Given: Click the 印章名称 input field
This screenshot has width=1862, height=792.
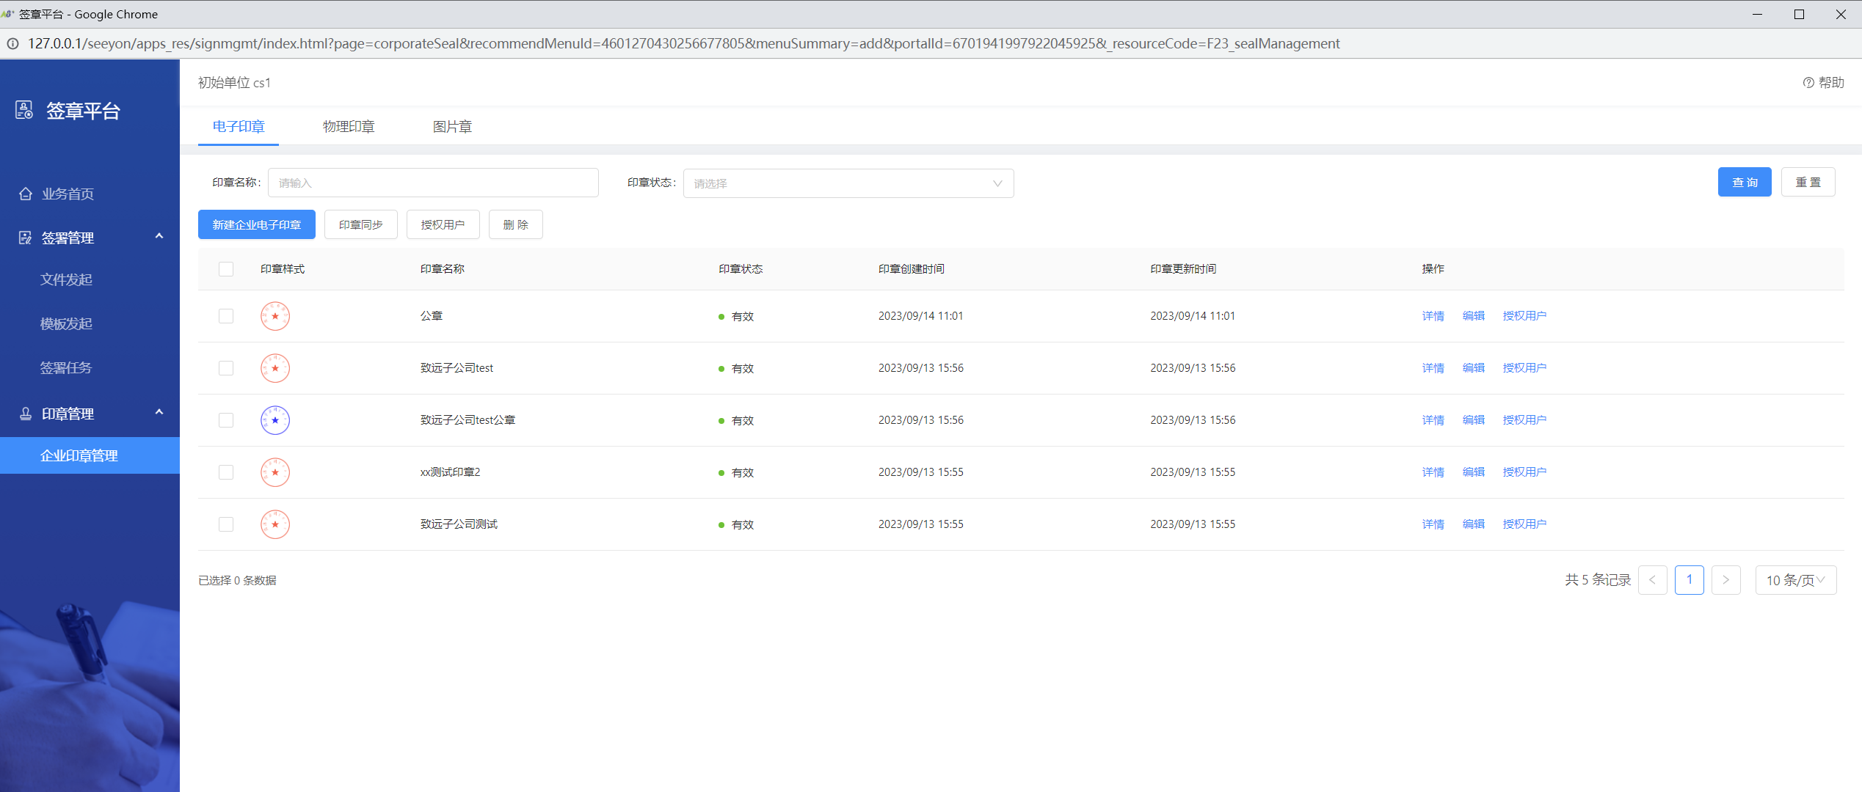Looking at the screenshot, I should pyautogui.click(x=433, y=183).
